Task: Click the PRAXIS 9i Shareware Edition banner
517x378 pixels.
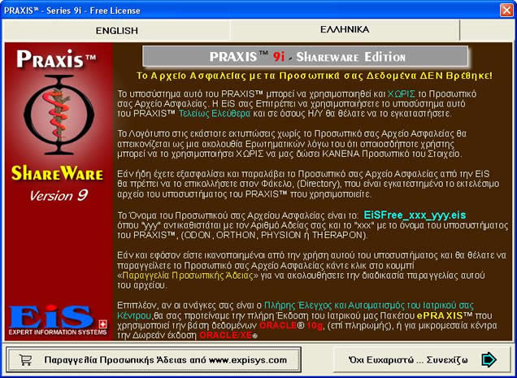Action: pos(305,56)
